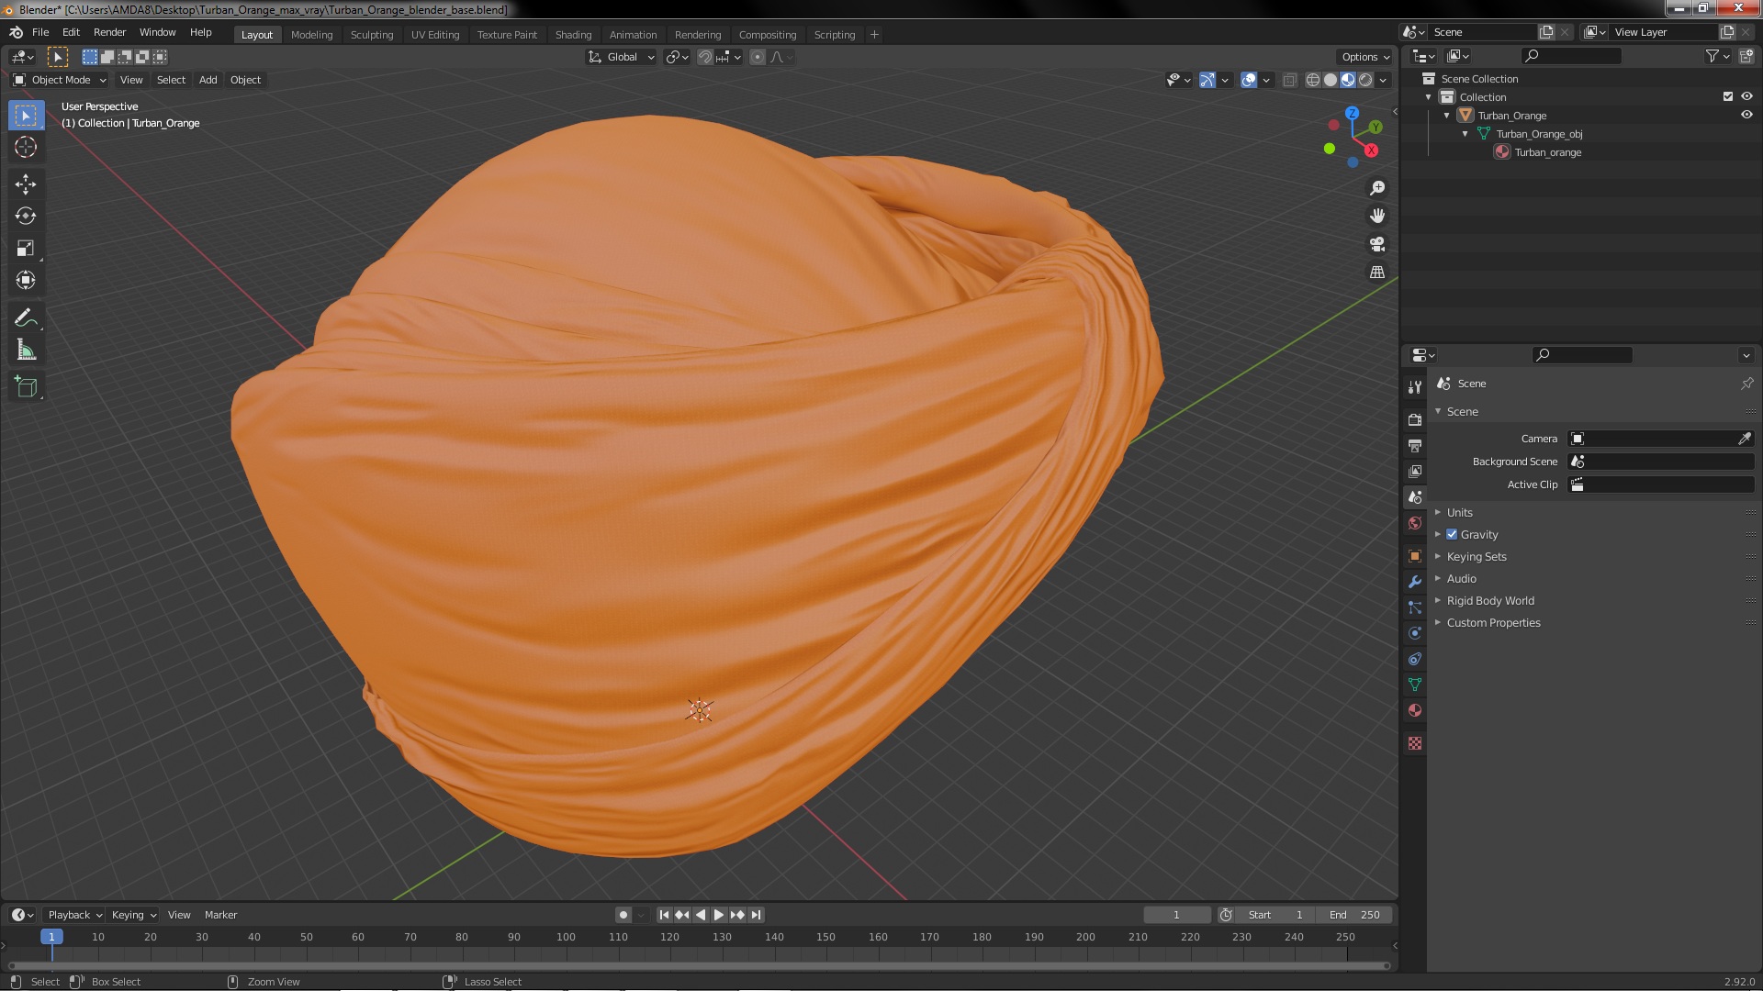Switch to the Sculpting workspace tab
1763x991 pixels.
371,35
